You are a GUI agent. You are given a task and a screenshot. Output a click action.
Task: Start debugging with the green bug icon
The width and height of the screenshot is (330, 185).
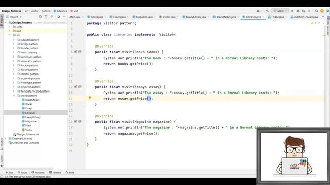coord(298,11)
